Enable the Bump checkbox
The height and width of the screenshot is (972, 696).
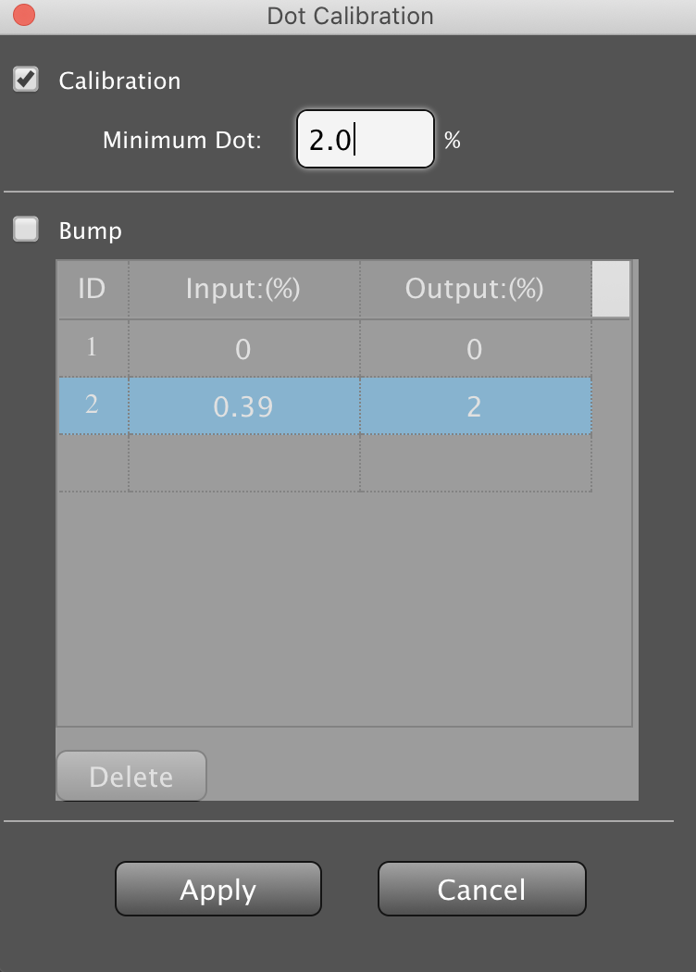coord(26,230)
